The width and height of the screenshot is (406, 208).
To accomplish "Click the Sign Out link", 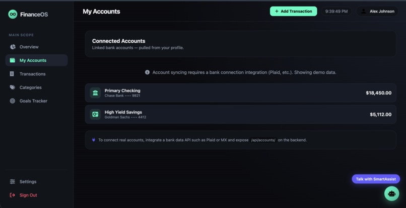I will tap(36, 195).
